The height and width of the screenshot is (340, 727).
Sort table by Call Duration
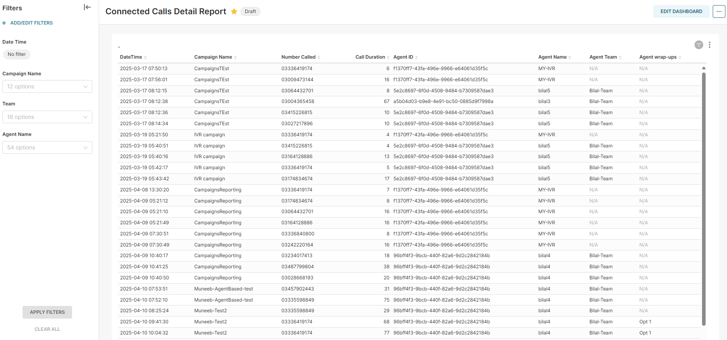click(370, 57)
